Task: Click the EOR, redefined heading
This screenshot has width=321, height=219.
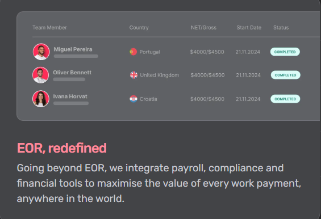Action: [62, 148]
